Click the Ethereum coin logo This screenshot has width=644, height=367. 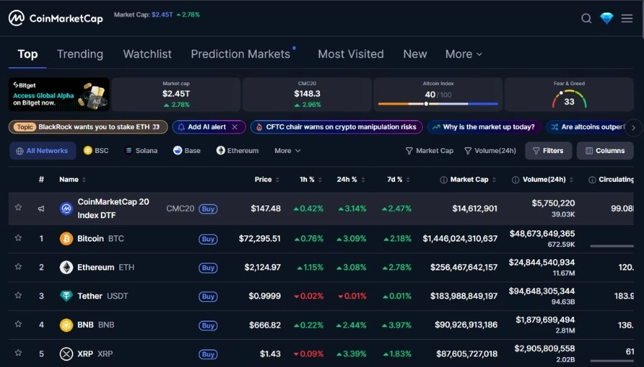coord(66,268)
